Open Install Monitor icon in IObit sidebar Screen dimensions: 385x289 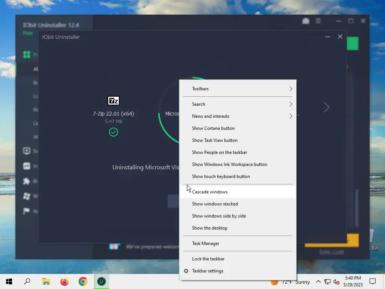(27, 166)
